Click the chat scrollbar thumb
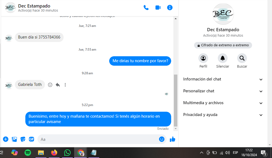 [175, 100]
